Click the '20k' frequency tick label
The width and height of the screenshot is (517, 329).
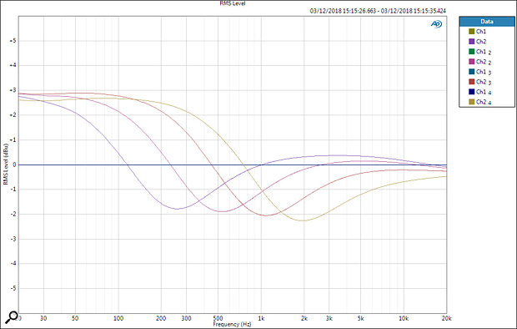click(x=446, y=318)
